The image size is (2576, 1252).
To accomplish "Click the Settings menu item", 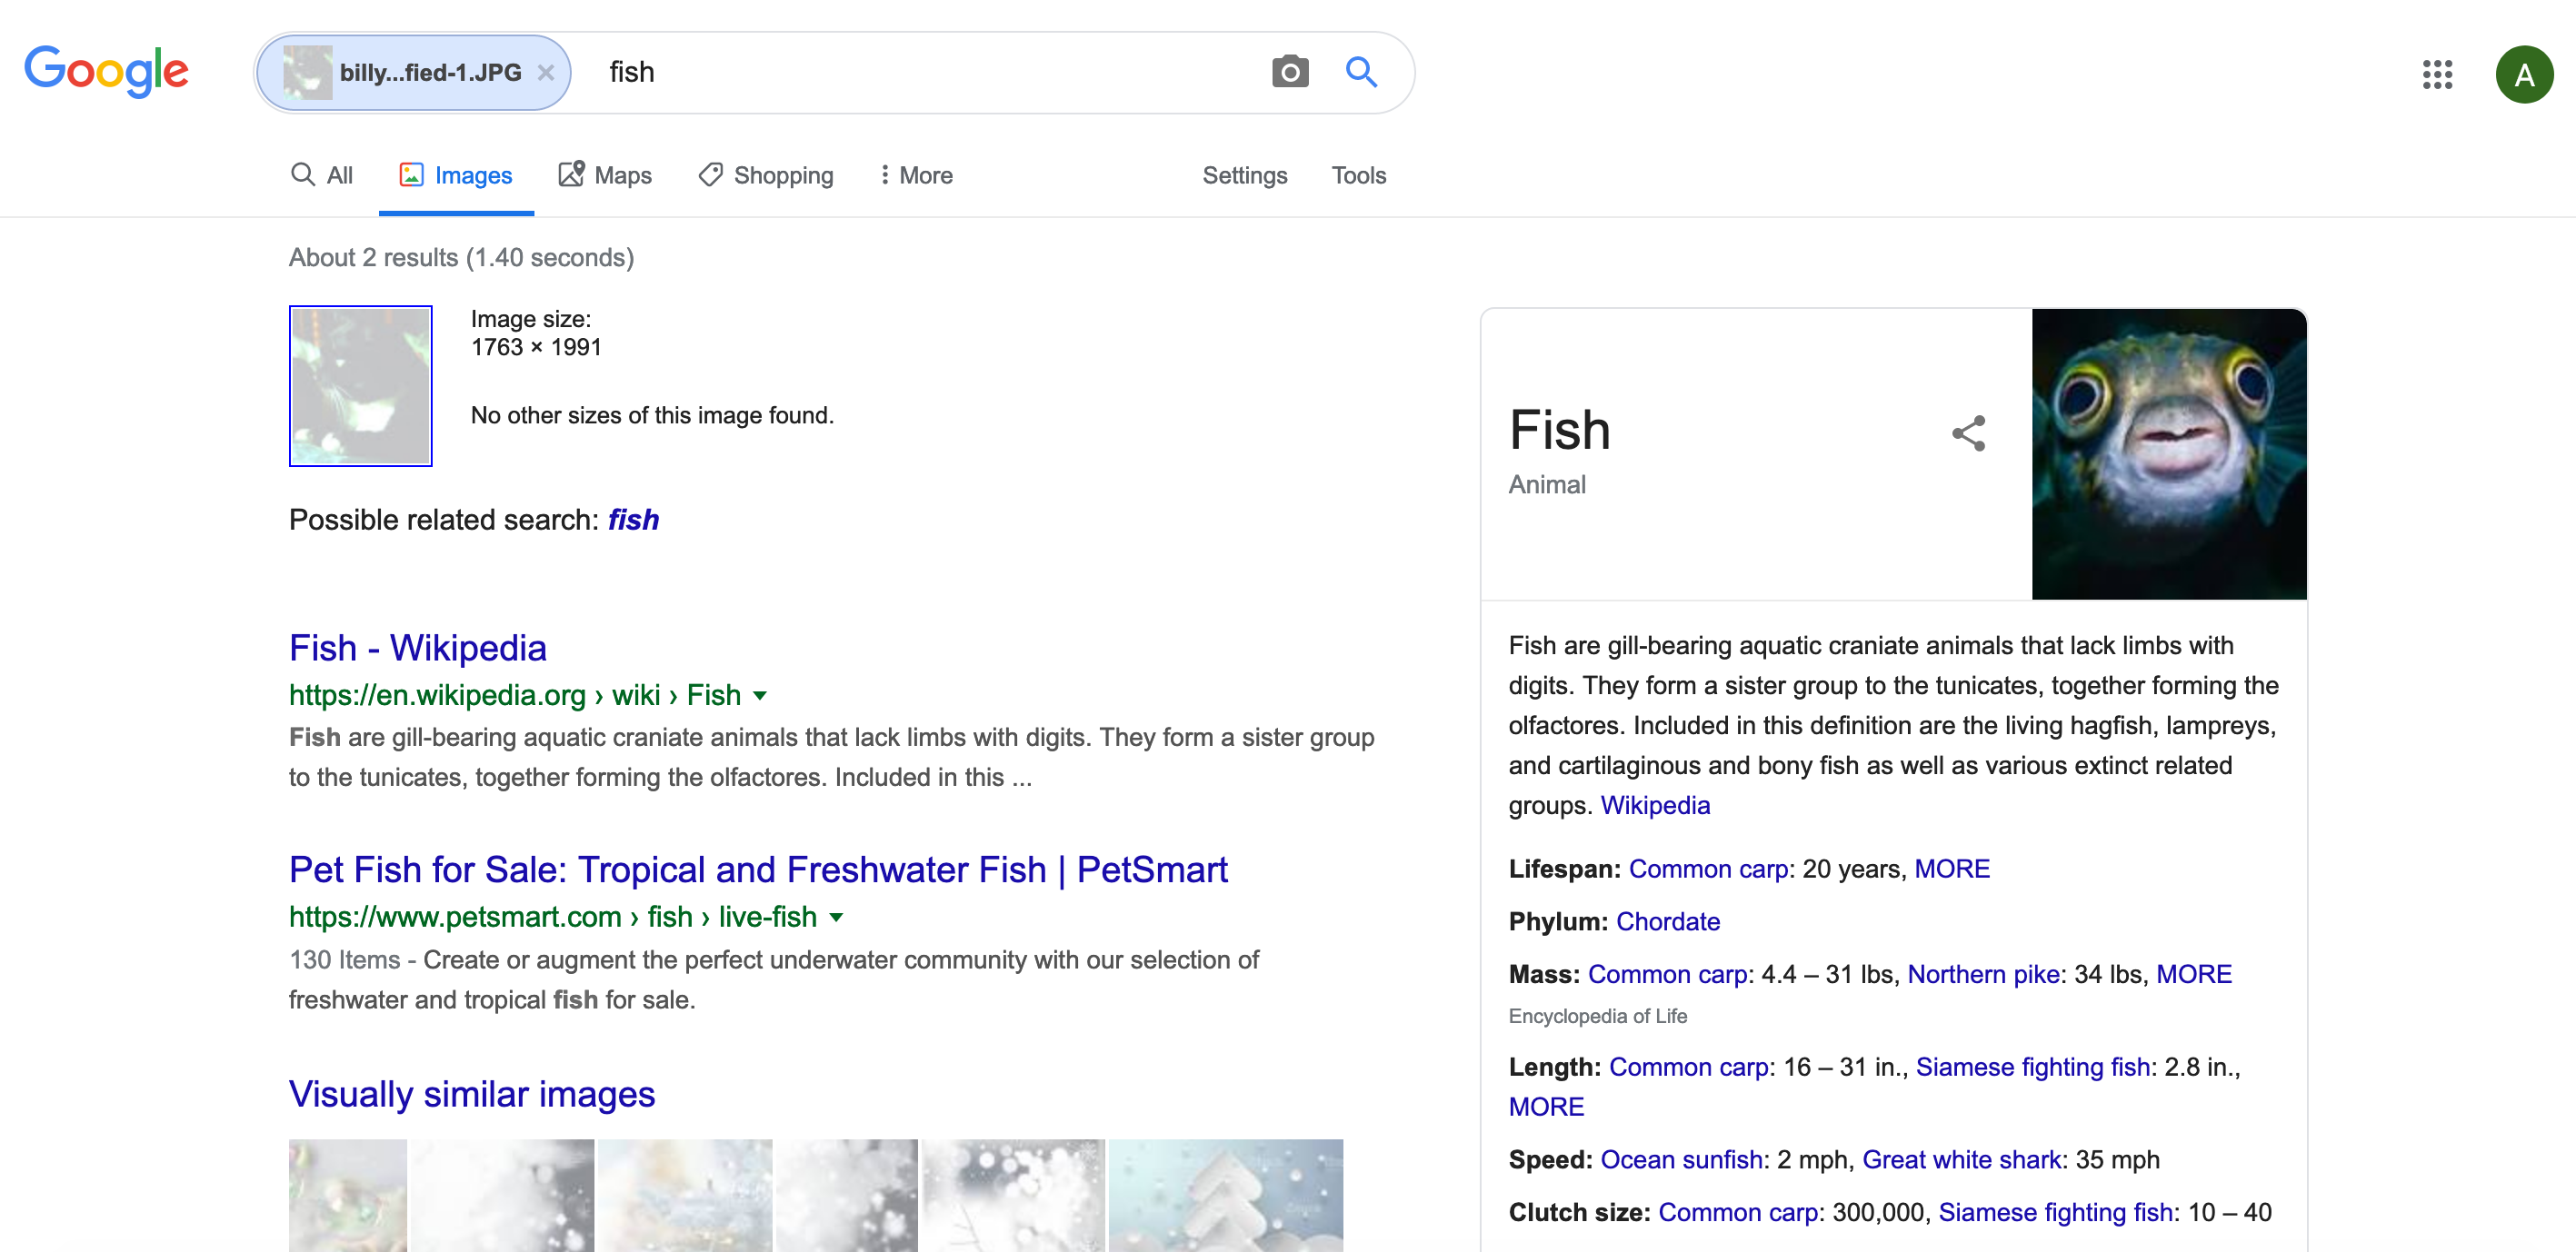I will (x=1242, y=174).
